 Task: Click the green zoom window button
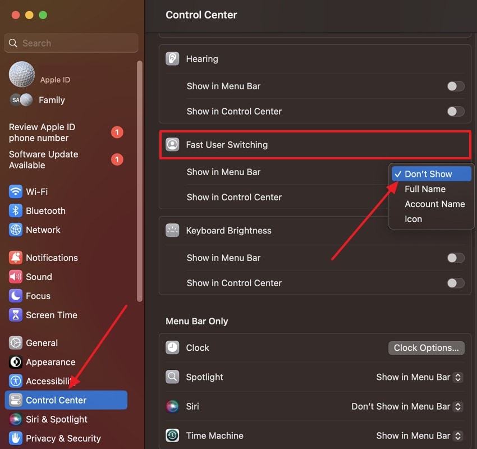[x=43, y=15]
